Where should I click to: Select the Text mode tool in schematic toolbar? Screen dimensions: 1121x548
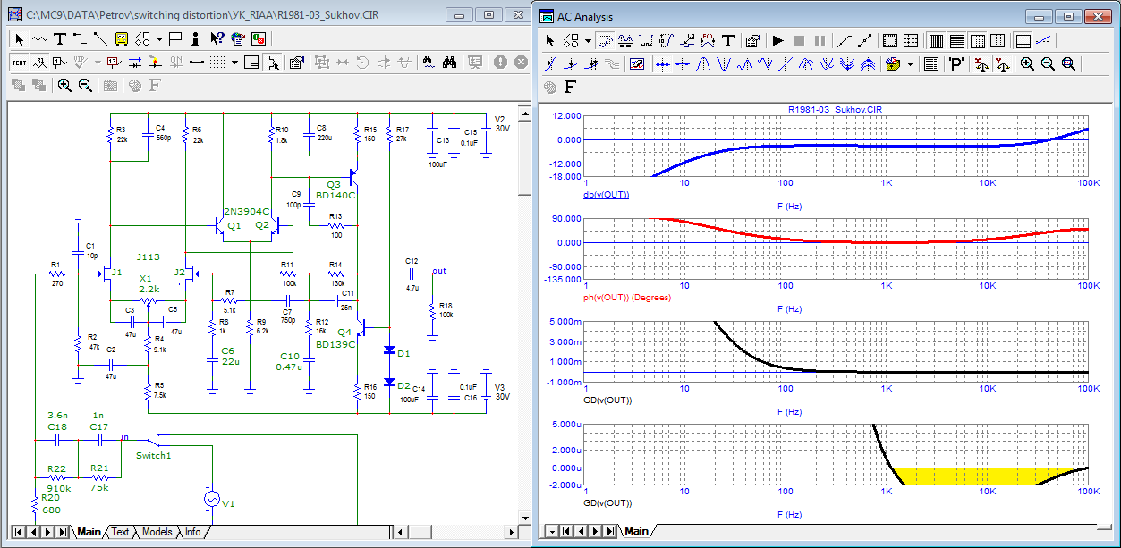pyautogui.click(x=60, y=38)
